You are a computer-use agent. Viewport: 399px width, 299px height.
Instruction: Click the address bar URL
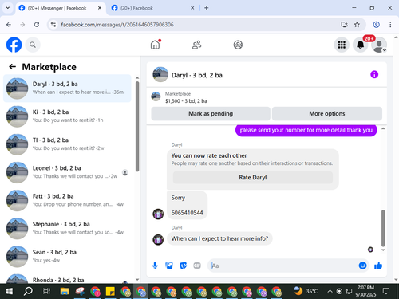click(117, 25)
